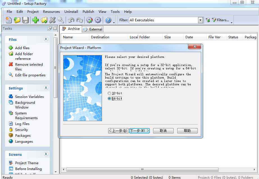The width and height of the screenshot is (259, 179).
Task: Click Edit file properties task
Action: tap(30, 75)
